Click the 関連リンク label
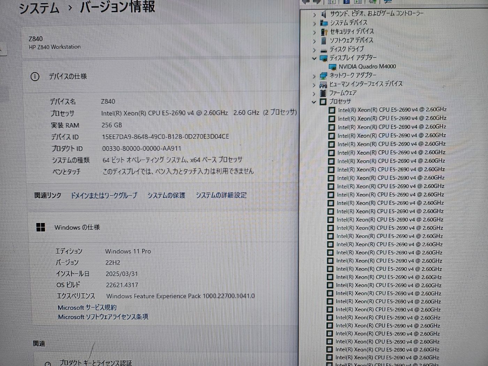Viewport: 488px width, 366px height. click(48, 196)
